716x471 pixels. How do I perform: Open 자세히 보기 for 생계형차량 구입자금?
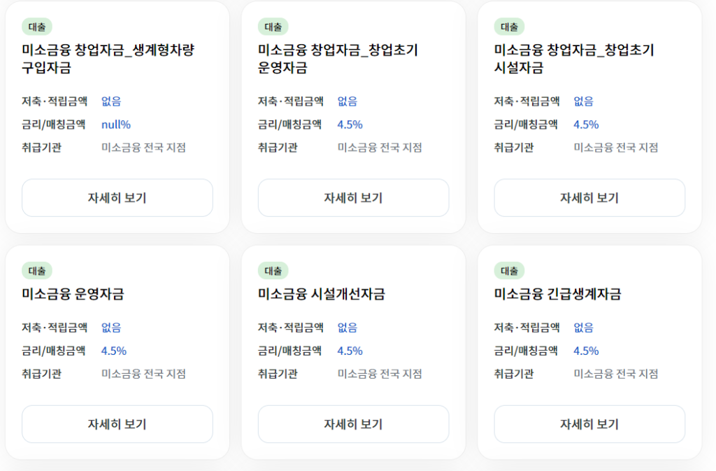117,198
